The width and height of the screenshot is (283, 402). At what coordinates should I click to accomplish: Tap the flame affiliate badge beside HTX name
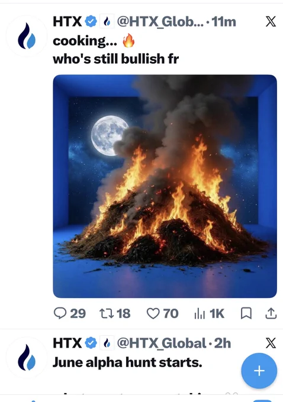click(107, 21)
